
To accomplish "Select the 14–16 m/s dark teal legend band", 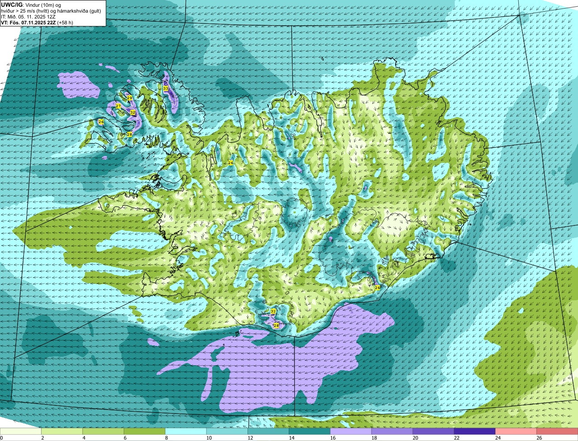I will 309,432.
